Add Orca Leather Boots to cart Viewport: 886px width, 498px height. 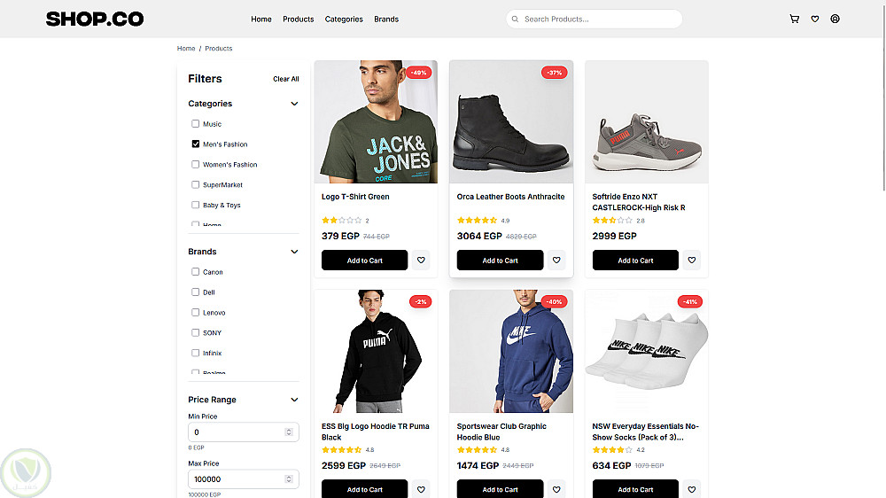tap(500, 261)
